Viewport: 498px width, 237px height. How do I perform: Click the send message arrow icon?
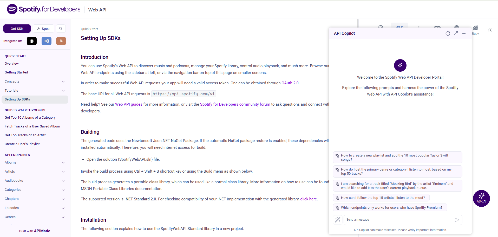coord(457,220)
